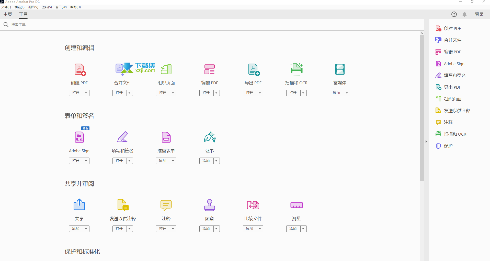Viewport: 490px width, 261px height.
Task: Collapse the right tools pane arrow
Action: click(x=426, y=141)
